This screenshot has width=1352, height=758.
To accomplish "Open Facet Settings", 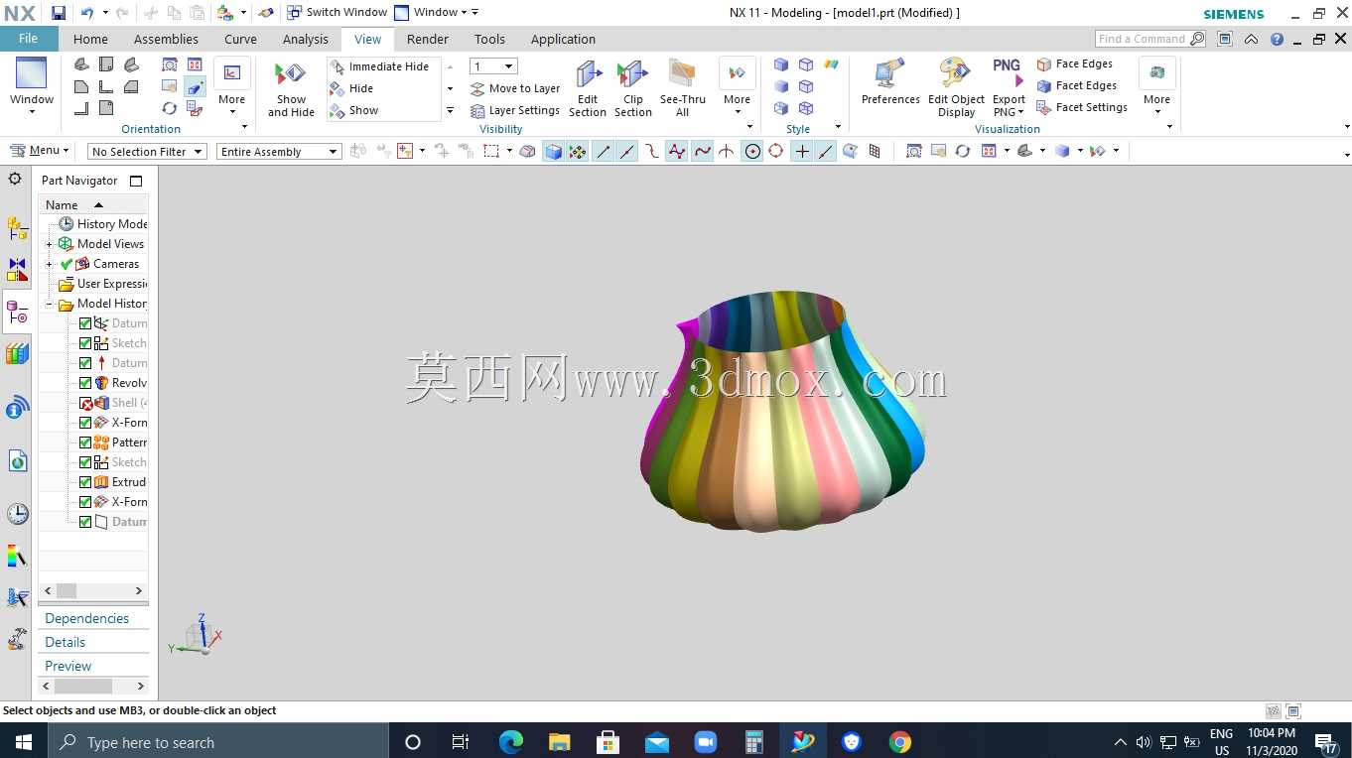I will click(x=1082, y=107).
